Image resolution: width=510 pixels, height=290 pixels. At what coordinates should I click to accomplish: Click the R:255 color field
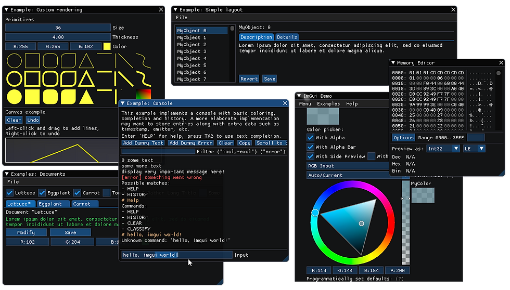21,46
